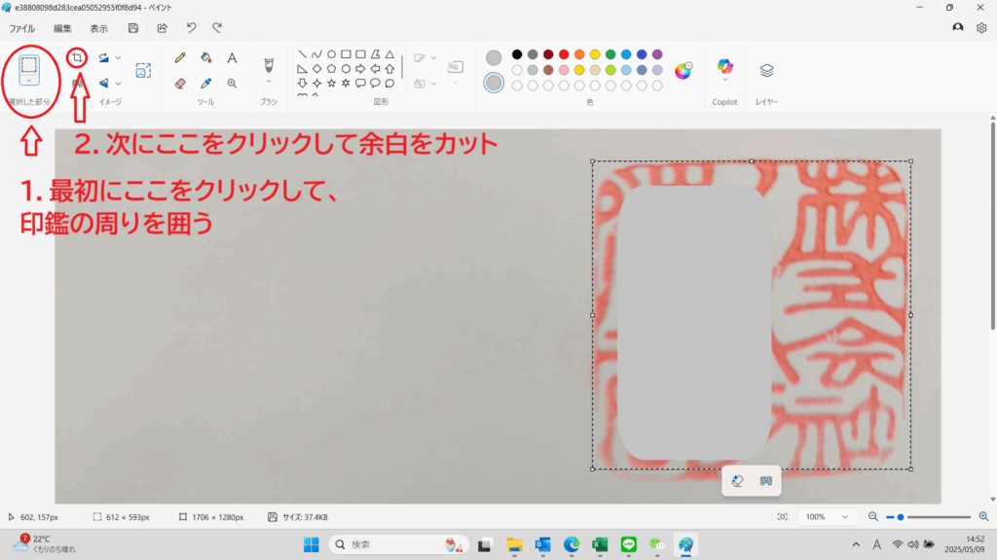
Task: Click the fit-to-window button in status bar
Action: point(782,517)
